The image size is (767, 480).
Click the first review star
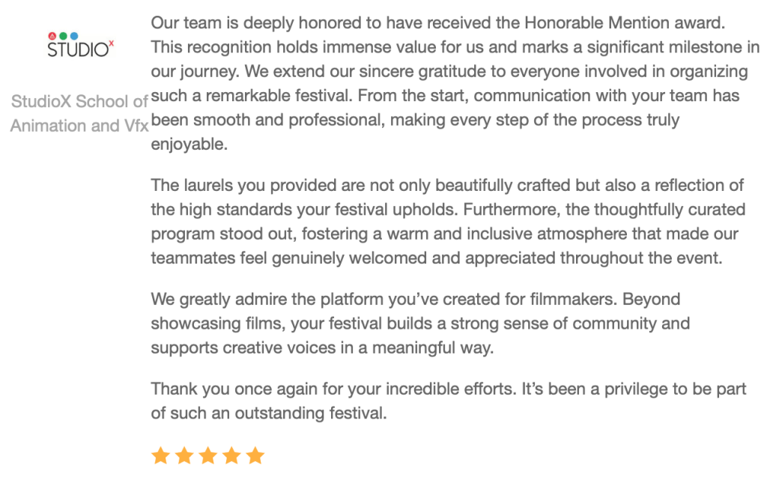[160, 455]
